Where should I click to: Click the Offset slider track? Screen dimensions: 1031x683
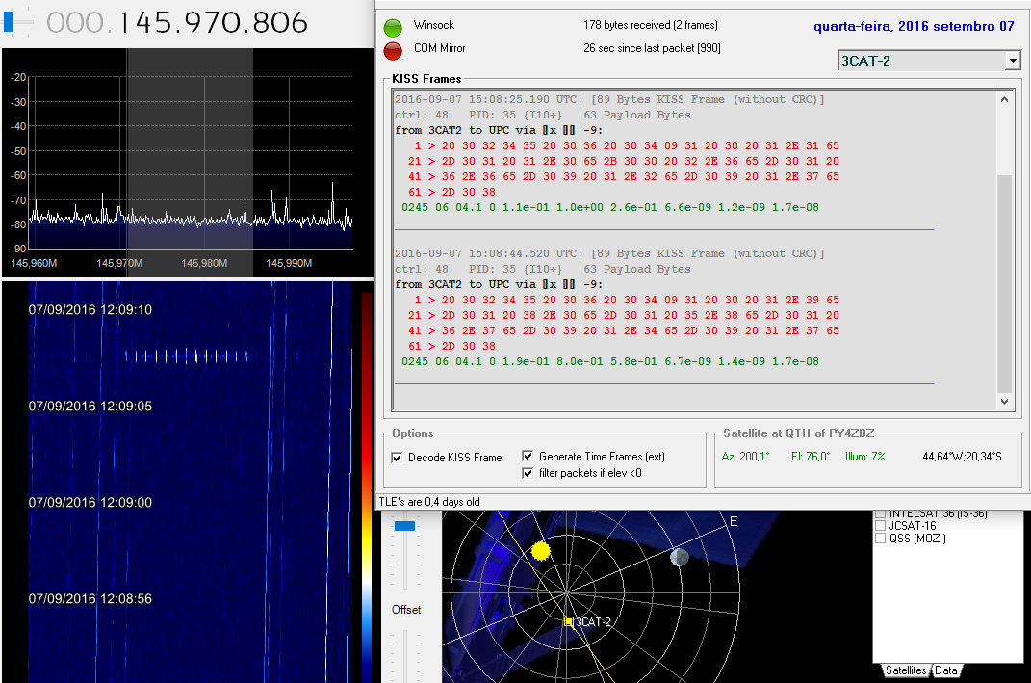(405, 655)
